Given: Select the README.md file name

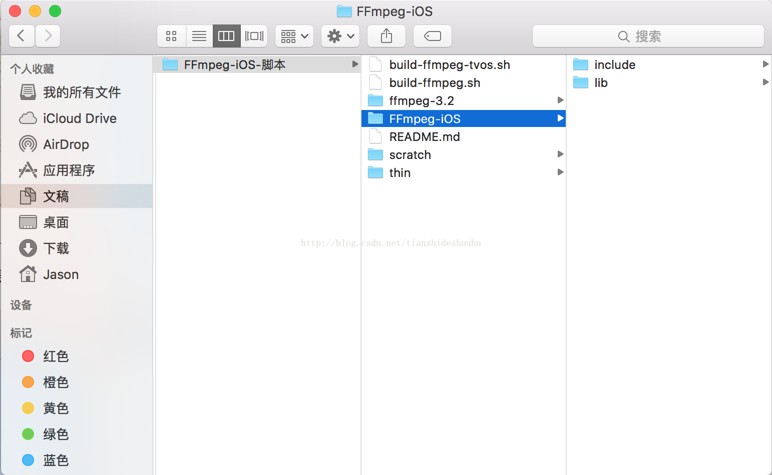Looking at the screenshot, I should pos(425,137).
